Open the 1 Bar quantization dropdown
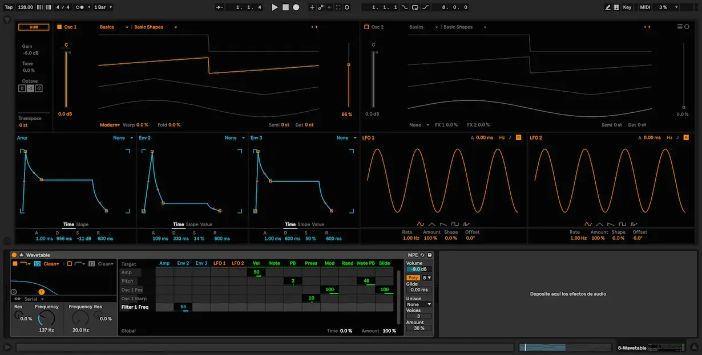This screenshot has height=355, width=702. click(103, 7)
